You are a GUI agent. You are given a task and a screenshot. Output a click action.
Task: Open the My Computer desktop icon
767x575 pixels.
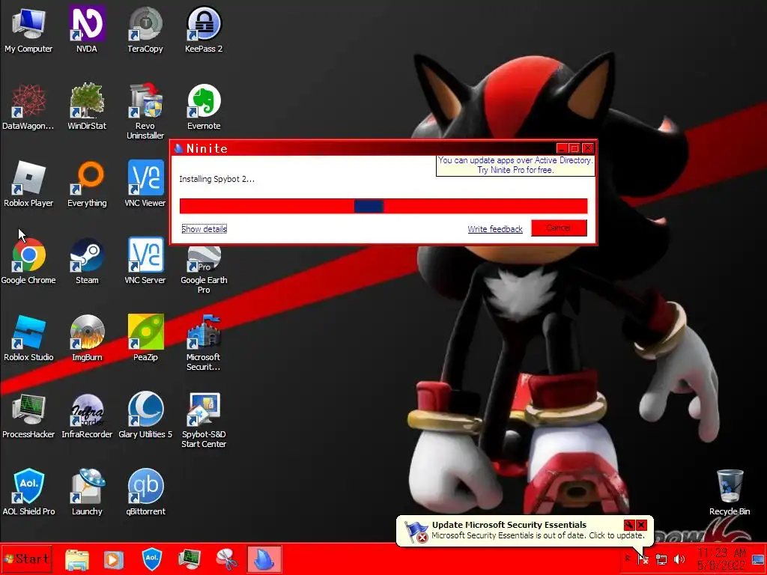[x=28, y=29]
